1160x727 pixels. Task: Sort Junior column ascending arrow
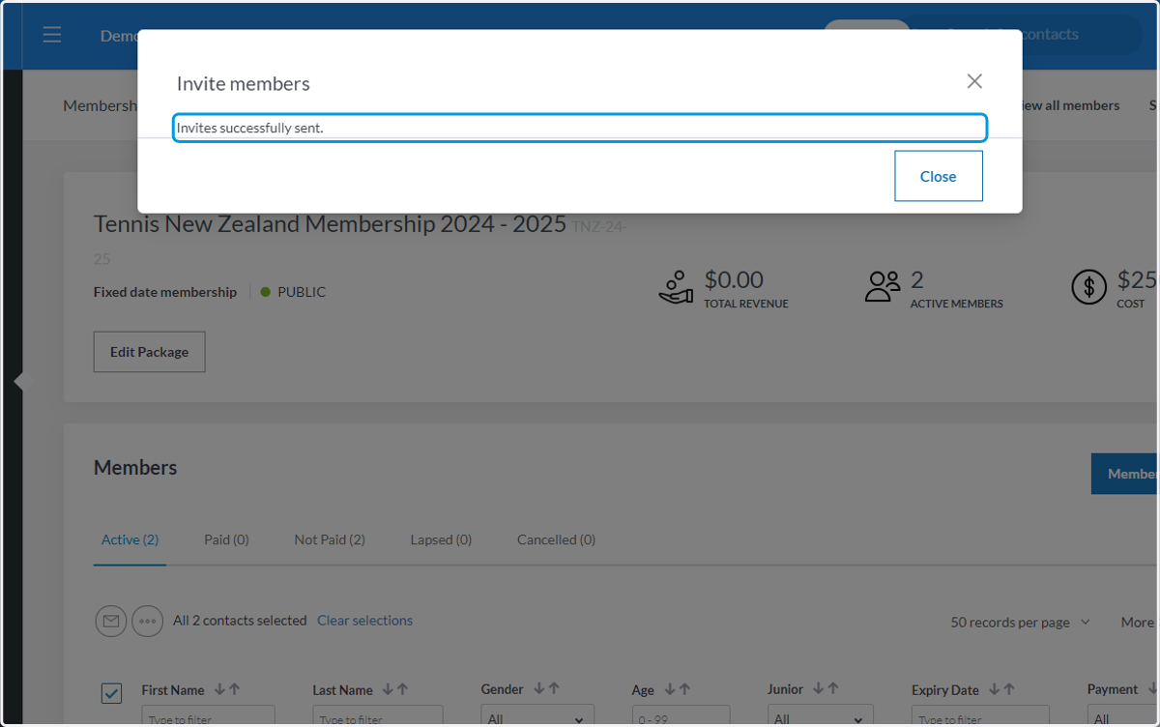click(833, 689)
